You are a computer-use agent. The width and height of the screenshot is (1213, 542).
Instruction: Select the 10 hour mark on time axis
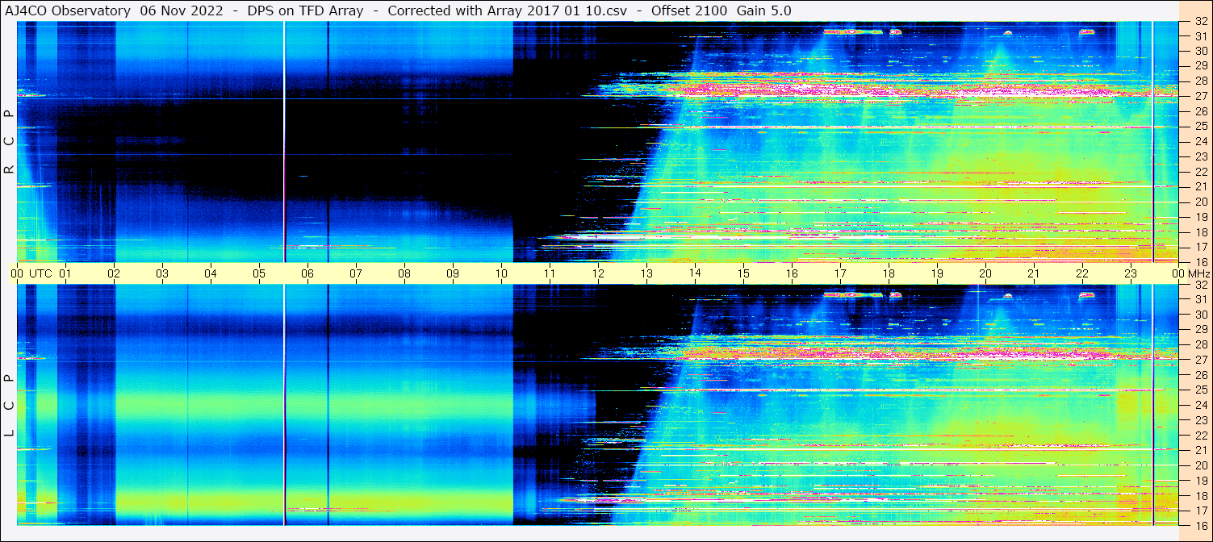[501, 273]
